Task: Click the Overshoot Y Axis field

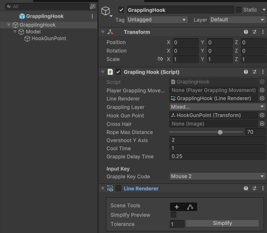Action: click(x=217, y=140)
